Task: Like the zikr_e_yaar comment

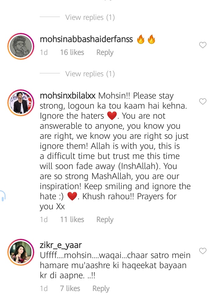Action: tap(203, 251)
